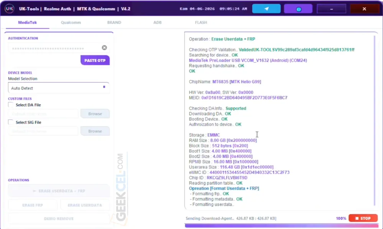383x229 pixels.
Task: Switch to the MediaTek tab
Action: pyautogui.click(x=27, y=23)
